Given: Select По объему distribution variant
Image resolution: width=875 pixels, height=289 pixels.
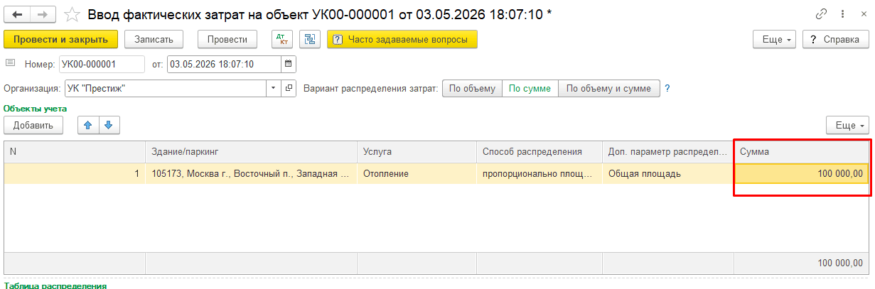Looking at the screenshot, I should coord(472,89).
